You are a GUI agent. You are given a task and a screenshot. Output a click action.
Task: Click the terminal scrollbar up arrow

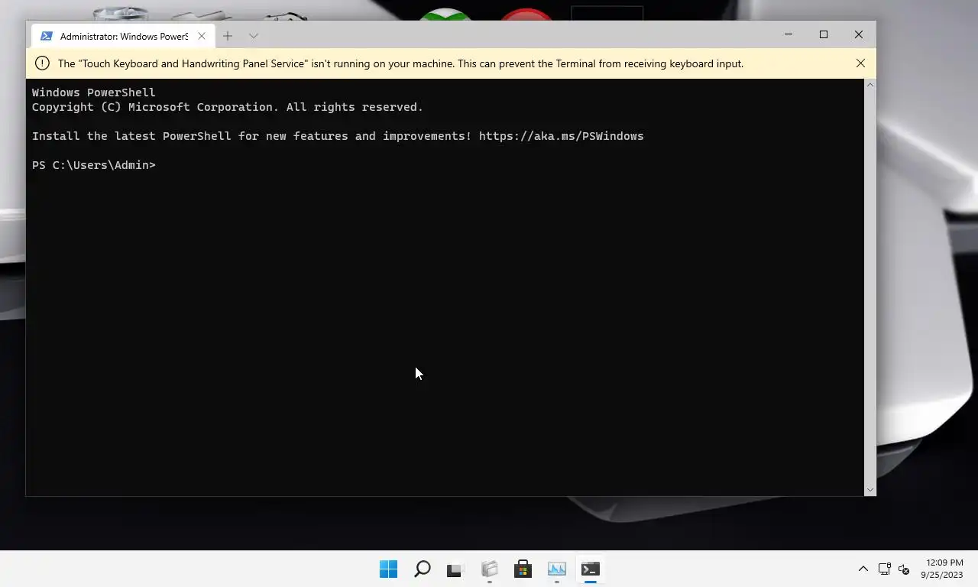pos(870,85)
